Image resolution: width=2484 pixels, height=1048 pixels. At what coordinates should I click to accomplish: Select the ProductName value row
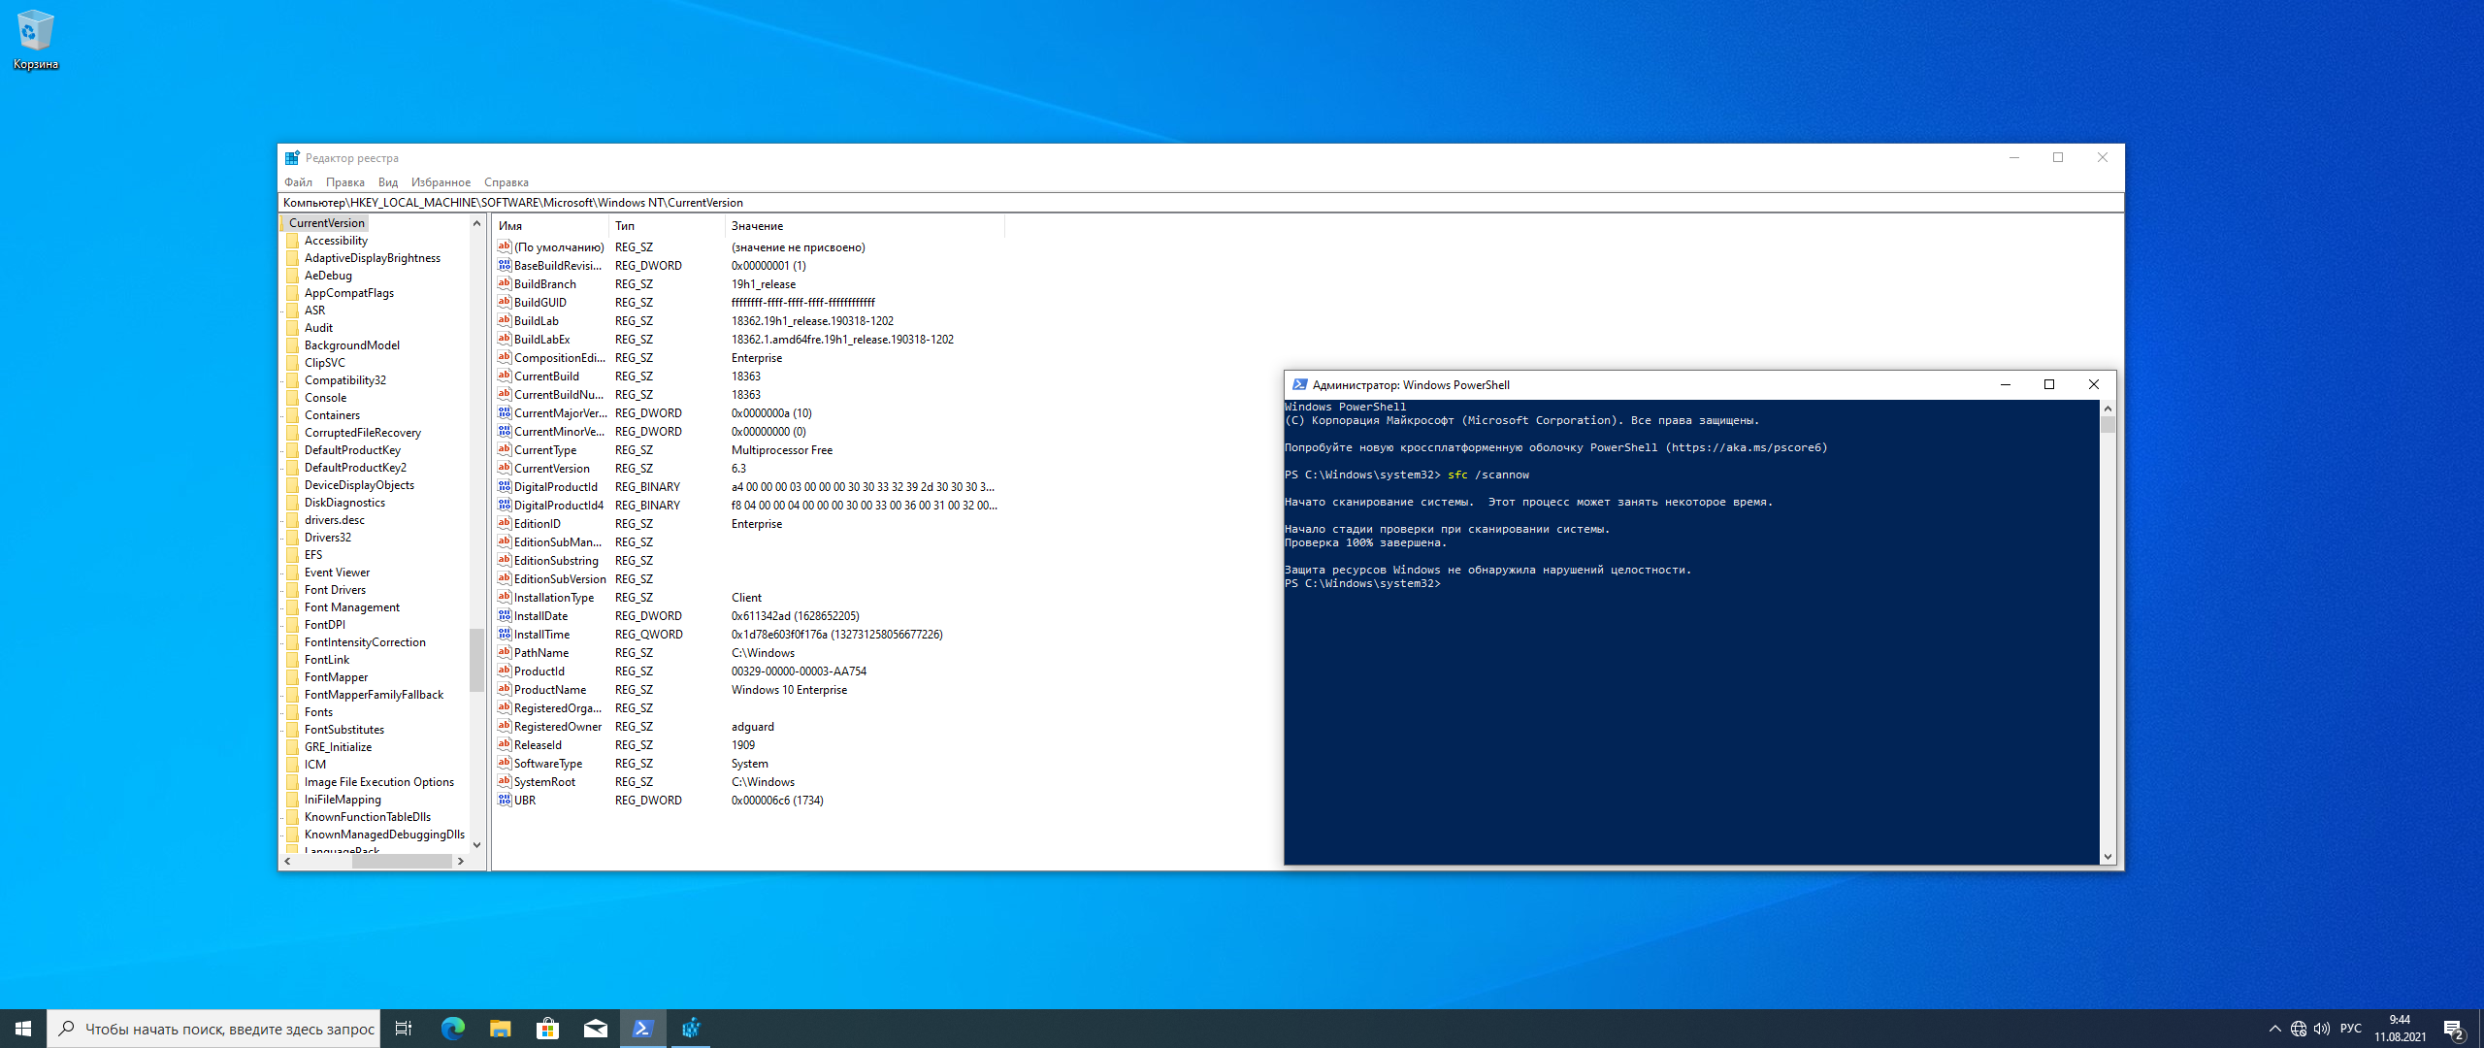tap(747, 690)
